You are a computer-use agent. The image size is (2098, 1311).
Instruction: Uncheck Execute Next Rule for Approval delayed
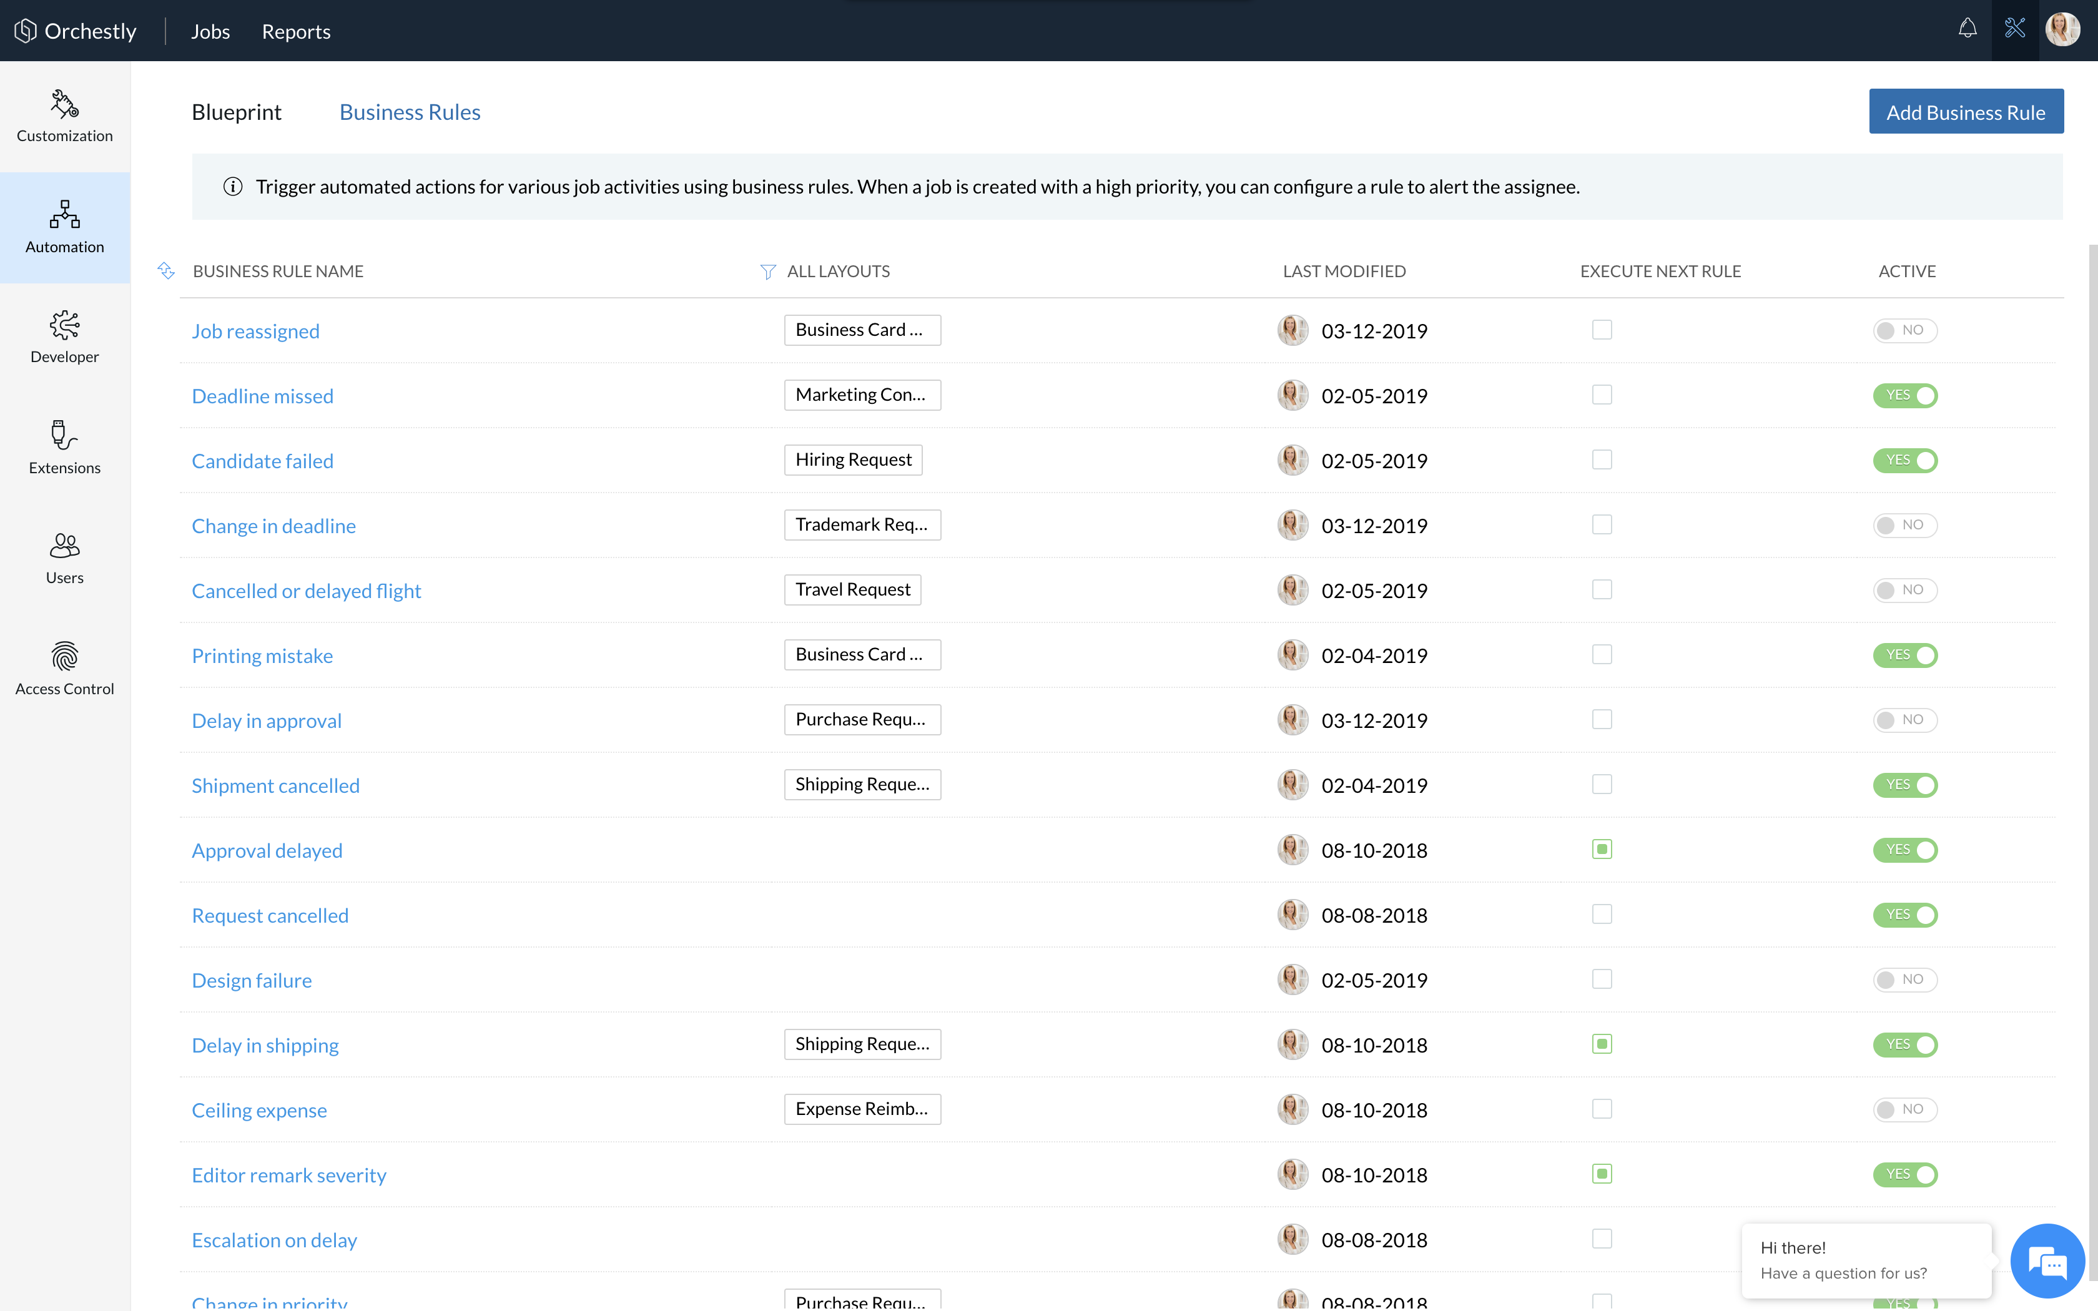(x=1601, y=850)
